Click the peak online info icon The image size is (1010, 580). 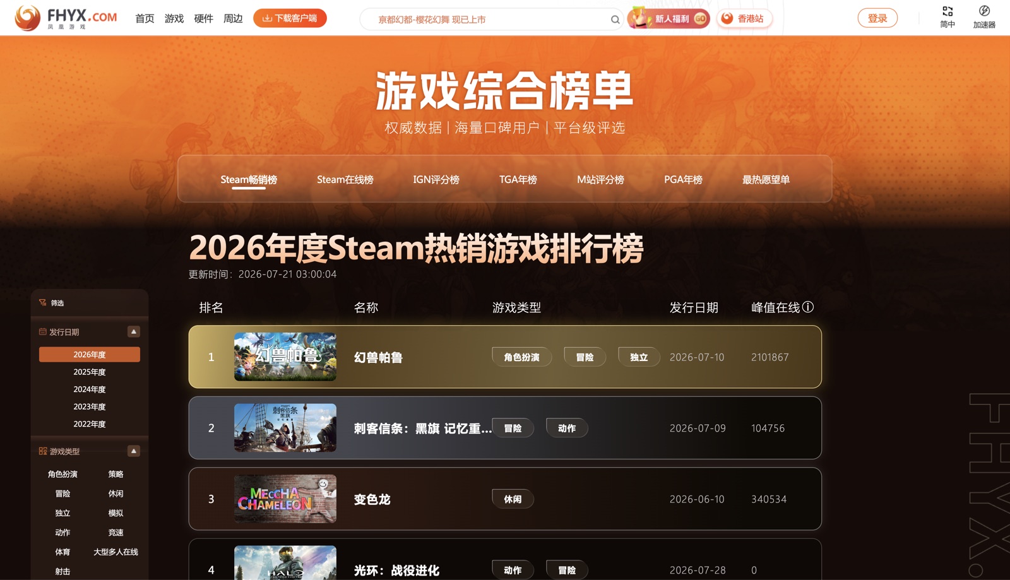point(808,307)
